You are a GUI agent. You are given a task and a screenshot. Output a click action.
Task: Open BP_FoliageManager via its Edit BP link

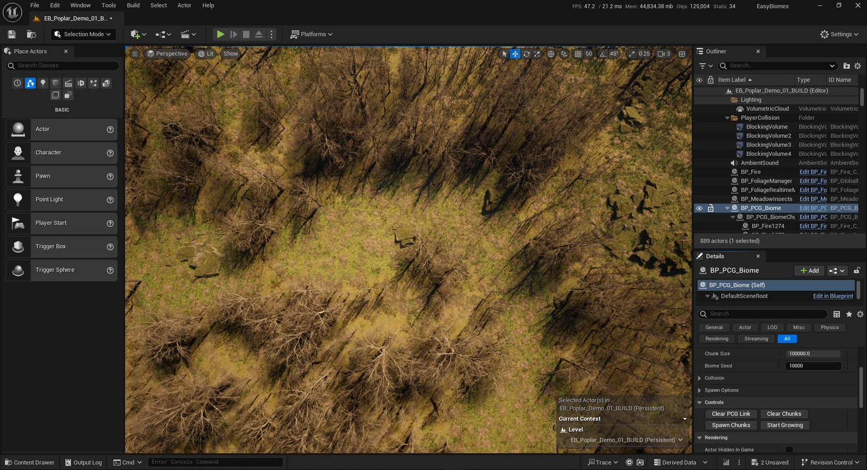pos(813,181)
